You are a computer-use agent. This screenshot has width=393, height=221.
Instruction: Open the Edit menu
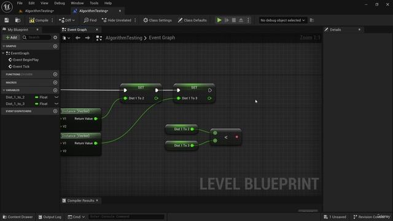[31, 3]
